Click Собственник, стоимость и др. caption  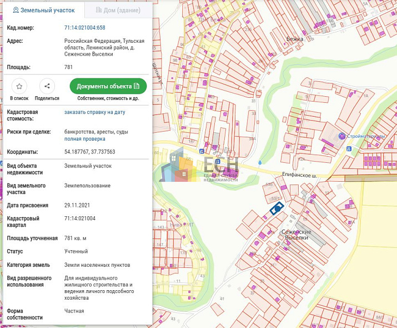tap(108, 98)
